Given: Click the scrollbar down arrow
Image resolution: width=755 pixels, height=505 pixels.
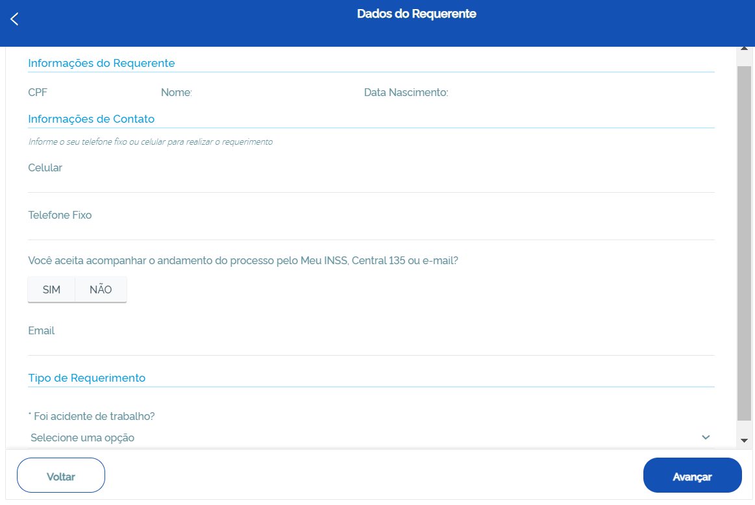Looking at the screenshot, I should (x=744, y=441).
